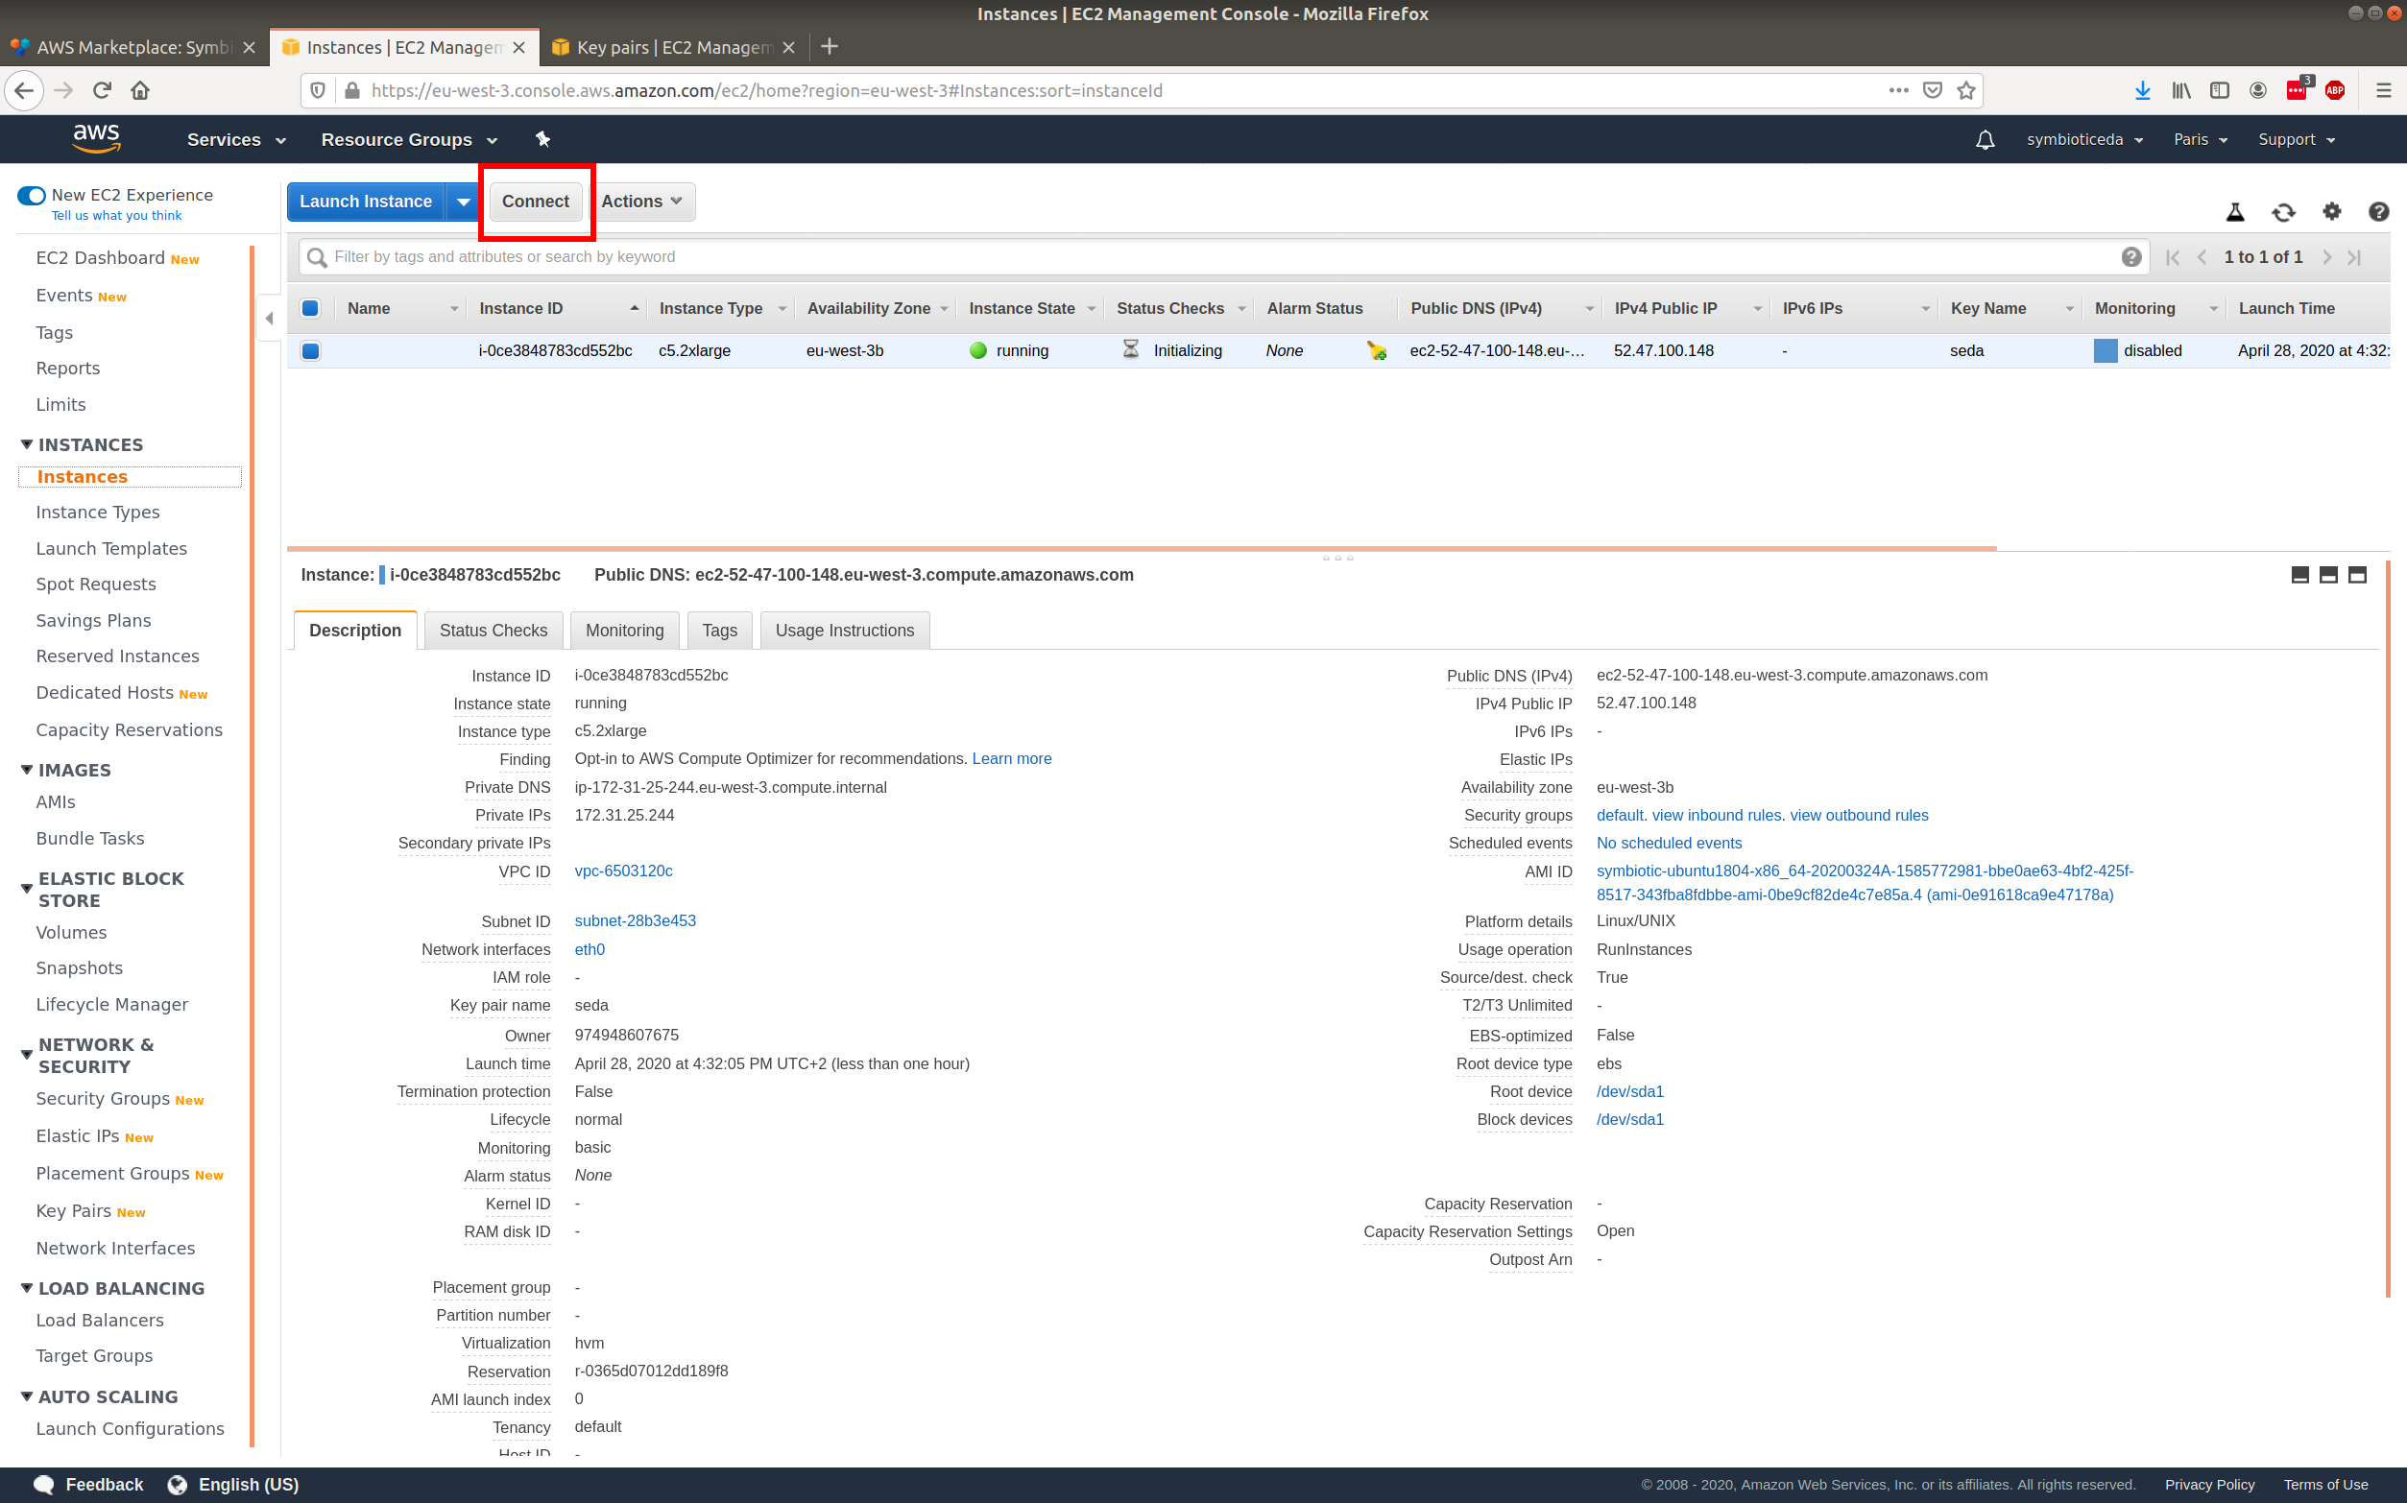Reload the page in Firefox
The height and width of the screenshot is (1503, 2407).
[x=102, y=90]
